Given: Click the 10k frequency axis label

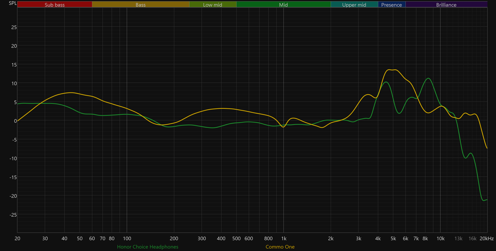Looking at the screenshot, I should point(440,238).
